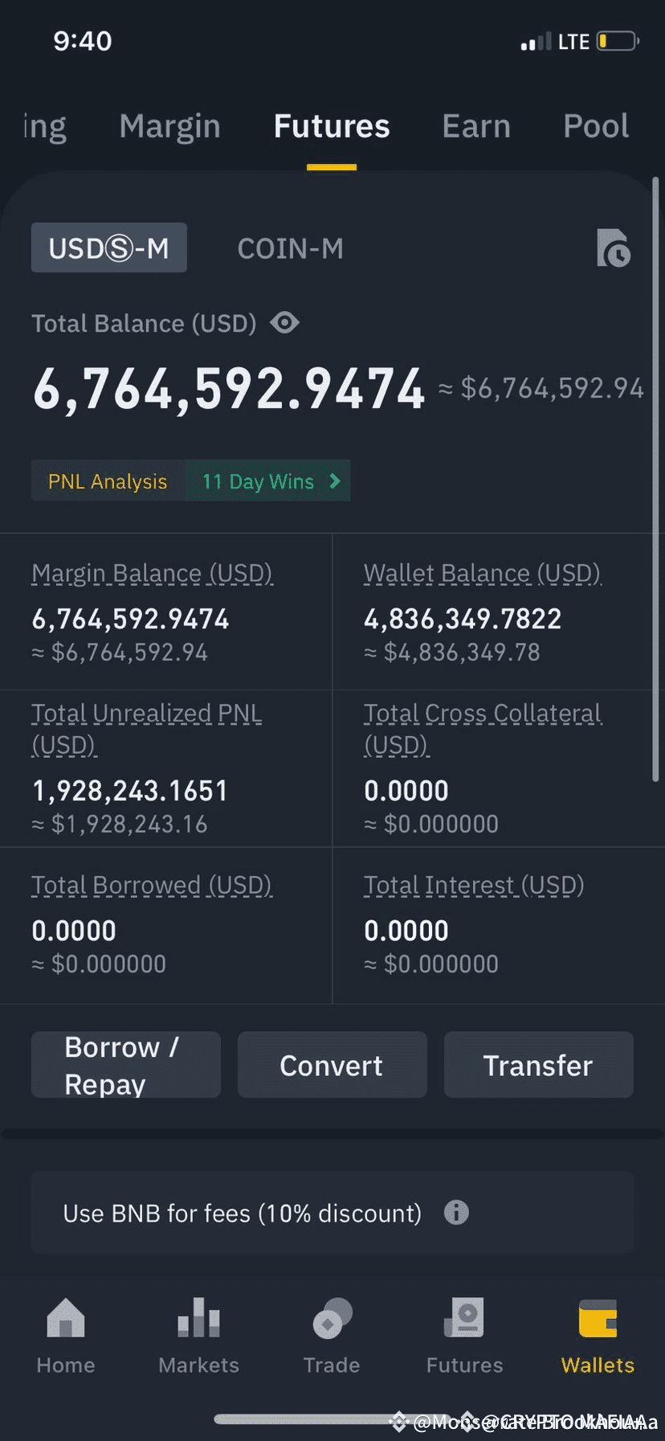Tap the Borrow / Repay button
This screenshot has width=665, height=1441.
[x=126, y=1065]
